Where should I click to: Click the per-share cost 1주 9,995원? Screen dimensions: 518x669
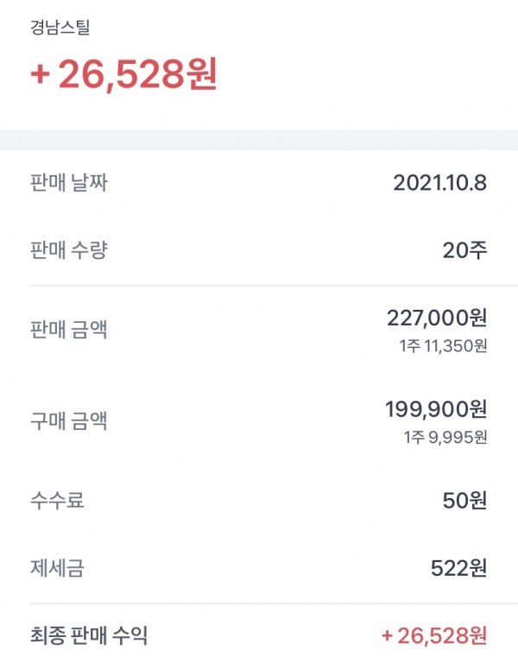(445, 437)
